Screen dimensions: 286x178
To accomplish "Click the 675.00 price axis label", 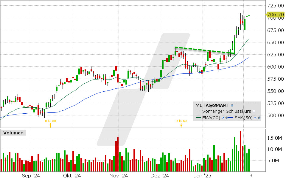I will (275, 30).
